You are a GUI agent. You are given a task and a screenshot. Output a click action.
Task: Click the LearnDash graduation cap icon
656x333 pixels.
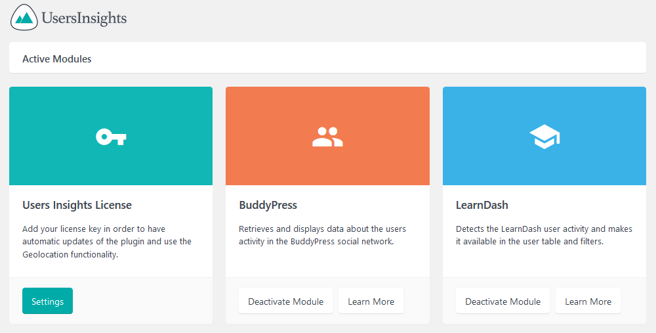pyautogui.click(x=544, y=136)
